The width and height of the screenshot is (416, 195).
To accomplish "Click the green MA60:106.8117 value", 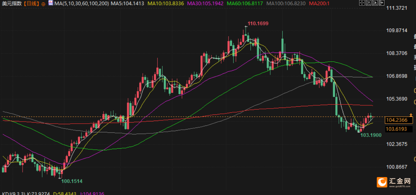I will pyautogui.click(x=245, y=4).
